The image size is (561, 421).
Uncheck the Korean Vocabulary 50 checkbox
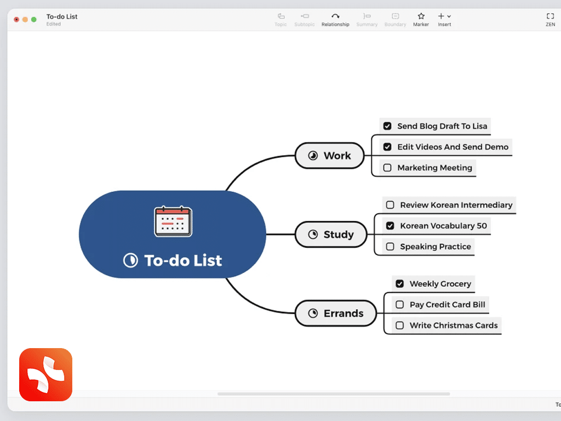pyautogui.click(x=390, y=226)
